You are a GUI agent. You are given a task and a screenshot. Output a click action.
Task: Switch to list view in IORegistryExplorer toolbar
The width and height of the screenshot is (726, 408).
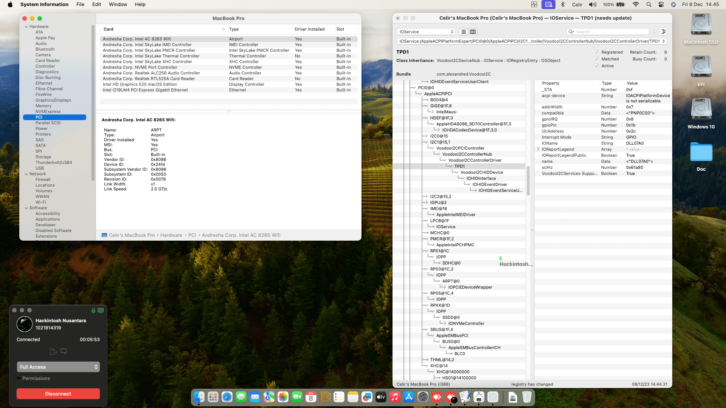[464, 32]
